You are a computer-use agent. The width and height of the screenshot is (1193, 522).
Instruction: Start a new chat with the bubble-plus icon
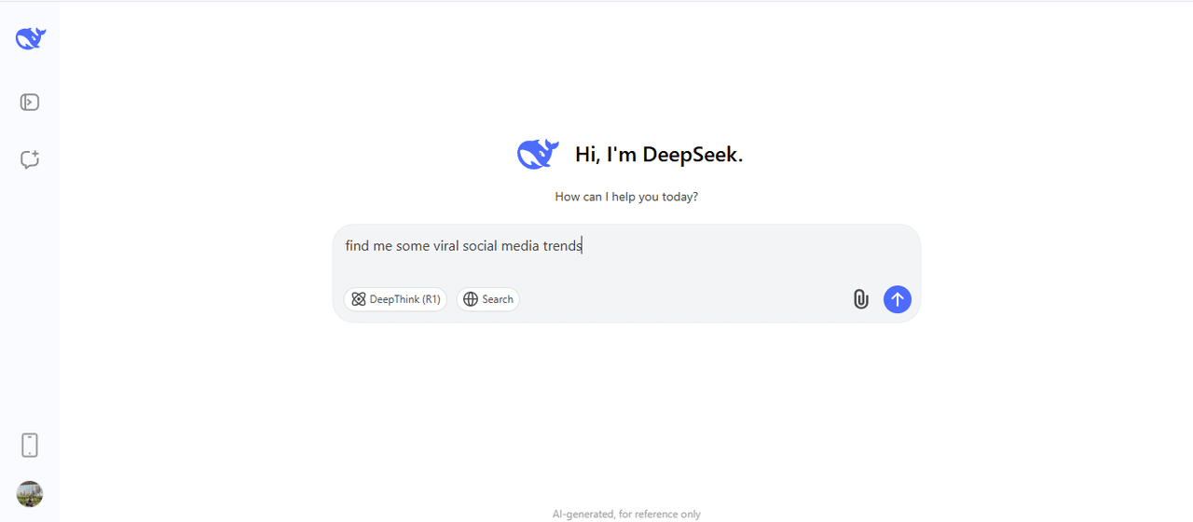click(30, 159)
